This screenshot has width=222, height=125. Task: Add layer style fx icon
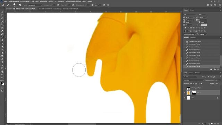pyautogui.click(x=203, y=124)
